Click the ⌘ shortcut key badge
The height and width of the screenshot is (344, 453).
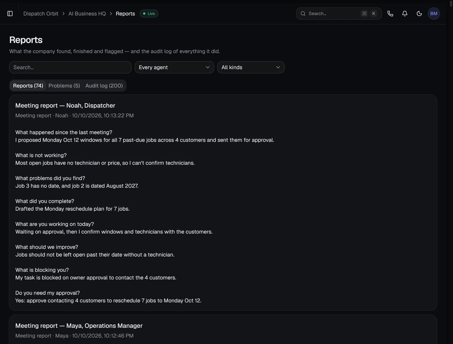click(x=364, y=14)
